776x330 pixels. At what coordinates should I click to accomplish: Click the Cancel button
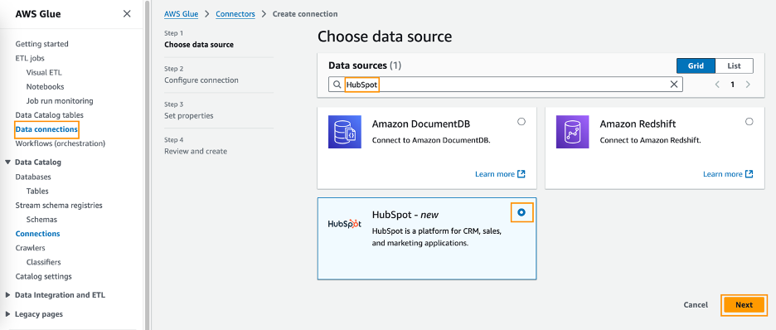tap(696, 305)
